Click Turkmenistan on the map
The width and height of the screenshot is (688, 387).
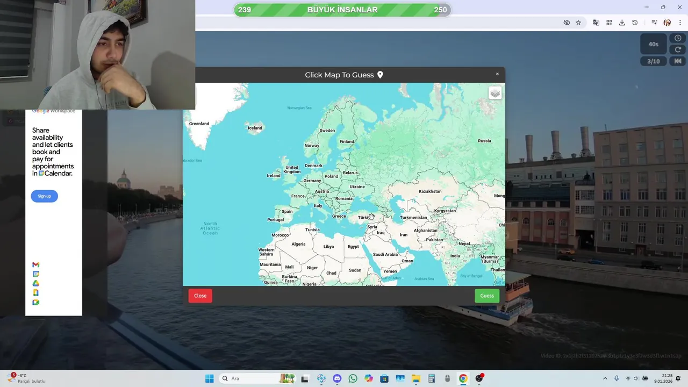pos(413,218)
